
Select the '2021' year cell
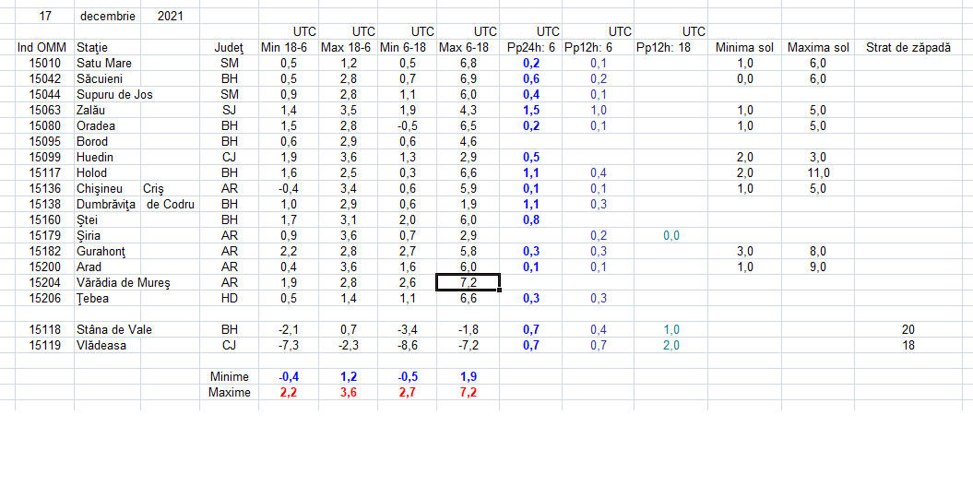(170, 16)
